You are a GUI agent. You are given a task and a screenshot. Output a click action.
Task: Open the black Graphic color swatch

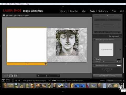click(x=119, y=59)
